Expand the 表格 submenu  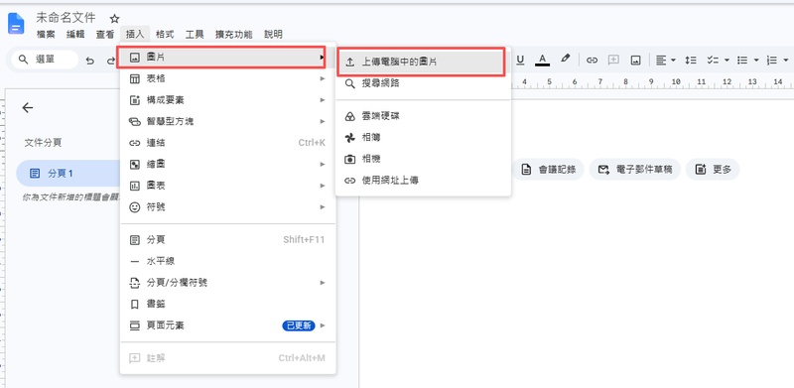pos(228,79)
